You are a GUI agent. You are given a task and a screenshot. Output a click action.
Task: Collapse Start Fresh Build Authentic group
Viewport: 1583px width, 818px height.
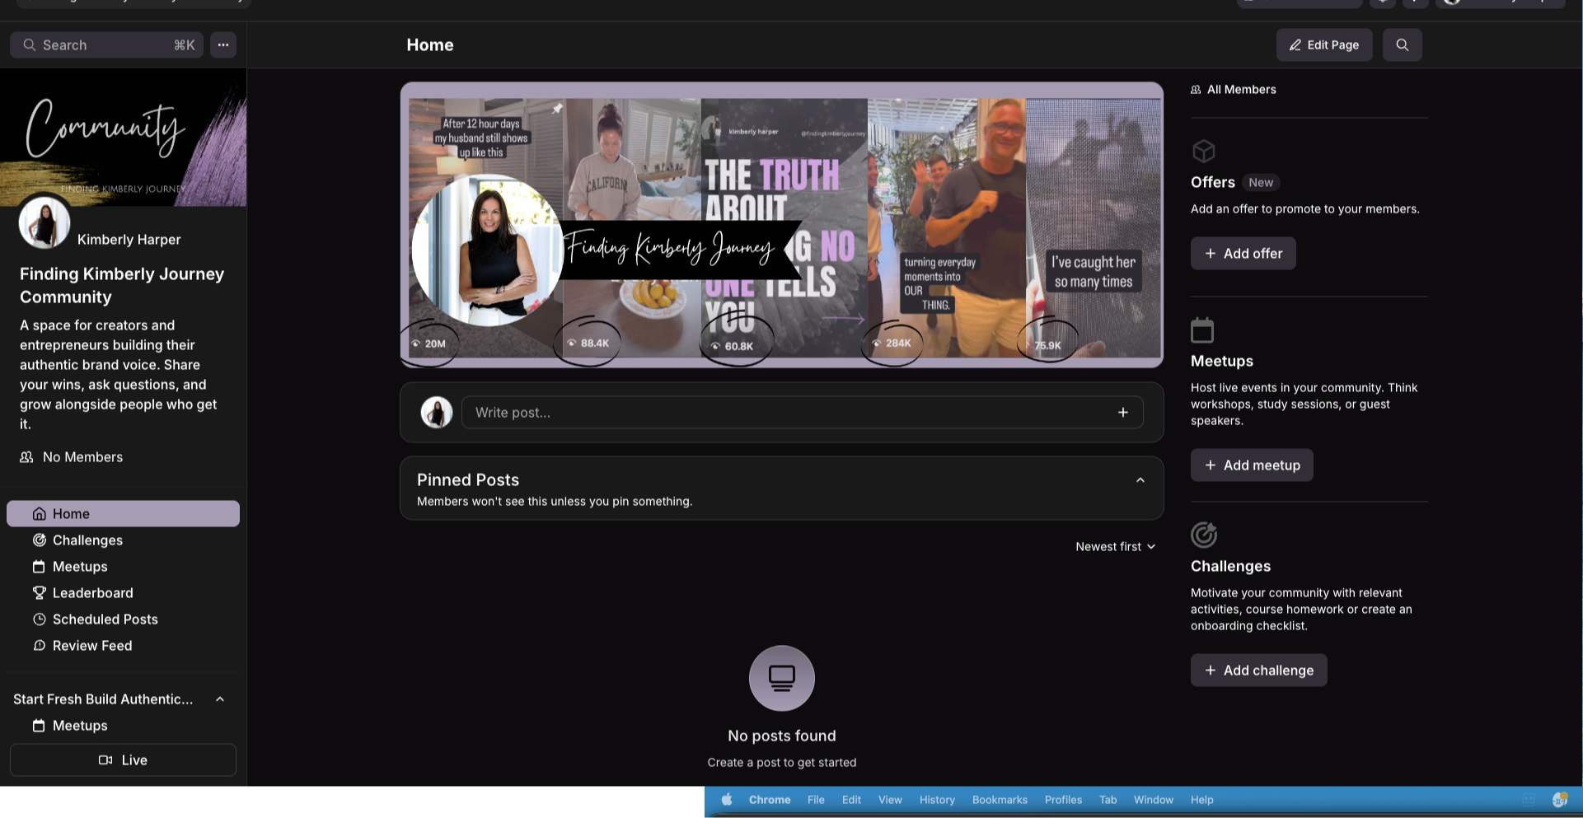[x=220, y=699]
